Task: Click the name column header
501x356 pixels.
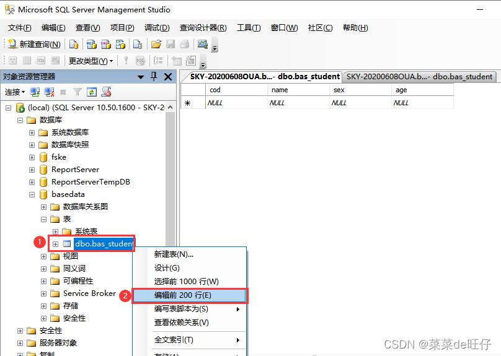Action: (x=298, y=90)
